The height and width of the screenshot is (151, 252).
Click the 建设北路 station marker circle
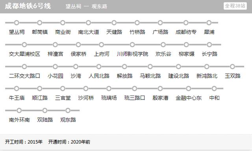(x=178, y=66)
